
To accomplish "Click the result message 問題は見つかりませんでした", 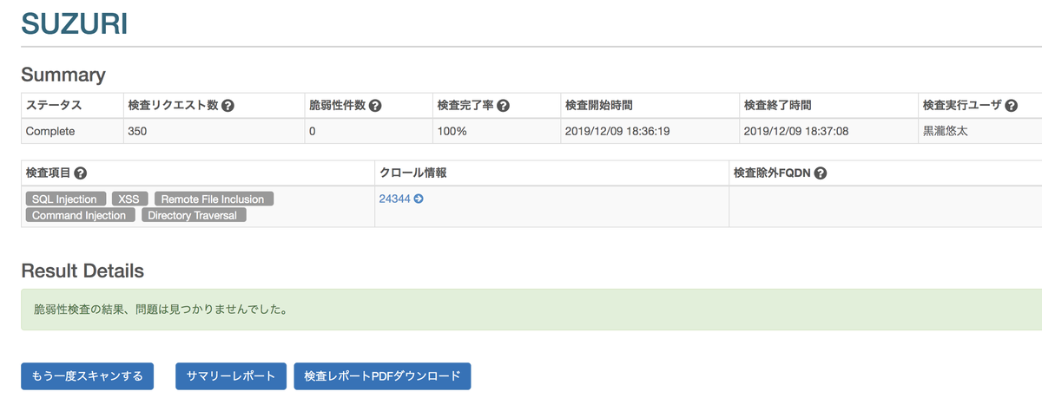I will [x=214, y=309].
